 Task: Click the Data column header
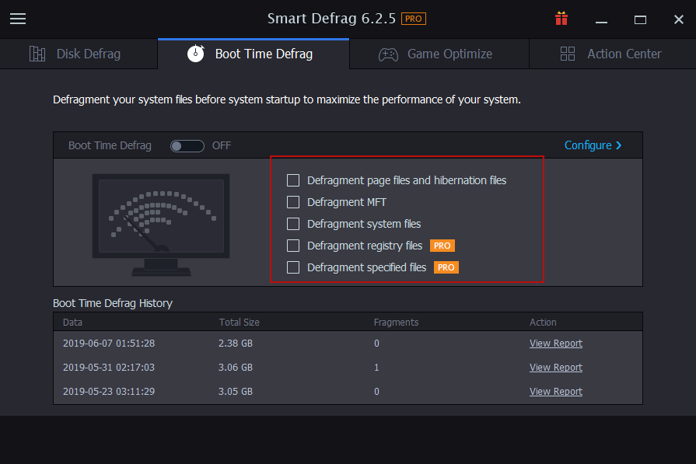tap(72, 322)
